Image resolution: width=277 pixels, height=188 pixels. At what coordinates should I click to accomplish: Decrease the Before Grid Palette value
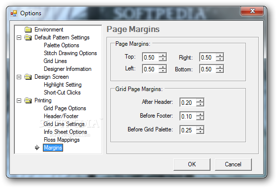[200, 132]
